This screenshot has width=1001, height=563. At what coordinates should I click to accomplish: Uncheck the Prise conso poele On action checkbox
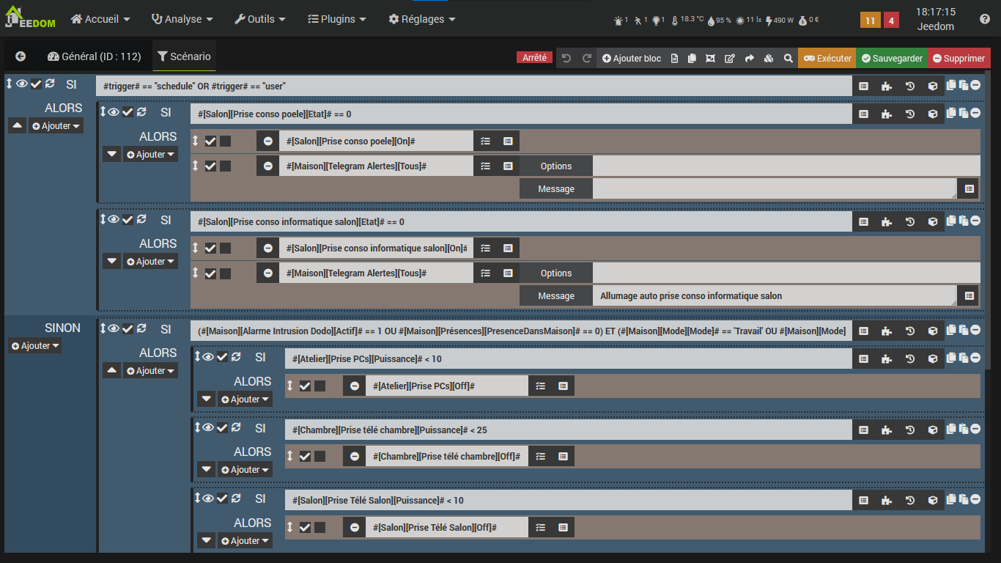coord(210,141)
